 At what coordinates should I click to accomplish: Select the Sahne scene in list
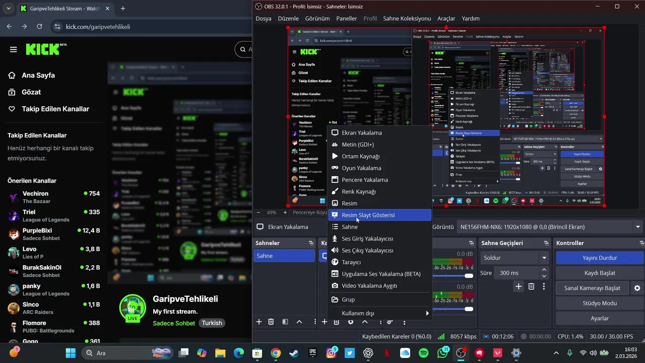284,256
